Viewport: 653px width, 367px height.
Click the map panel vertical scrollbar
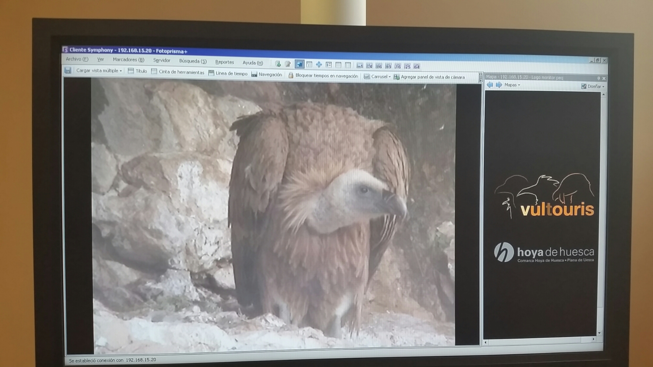[x=603, y=212]
